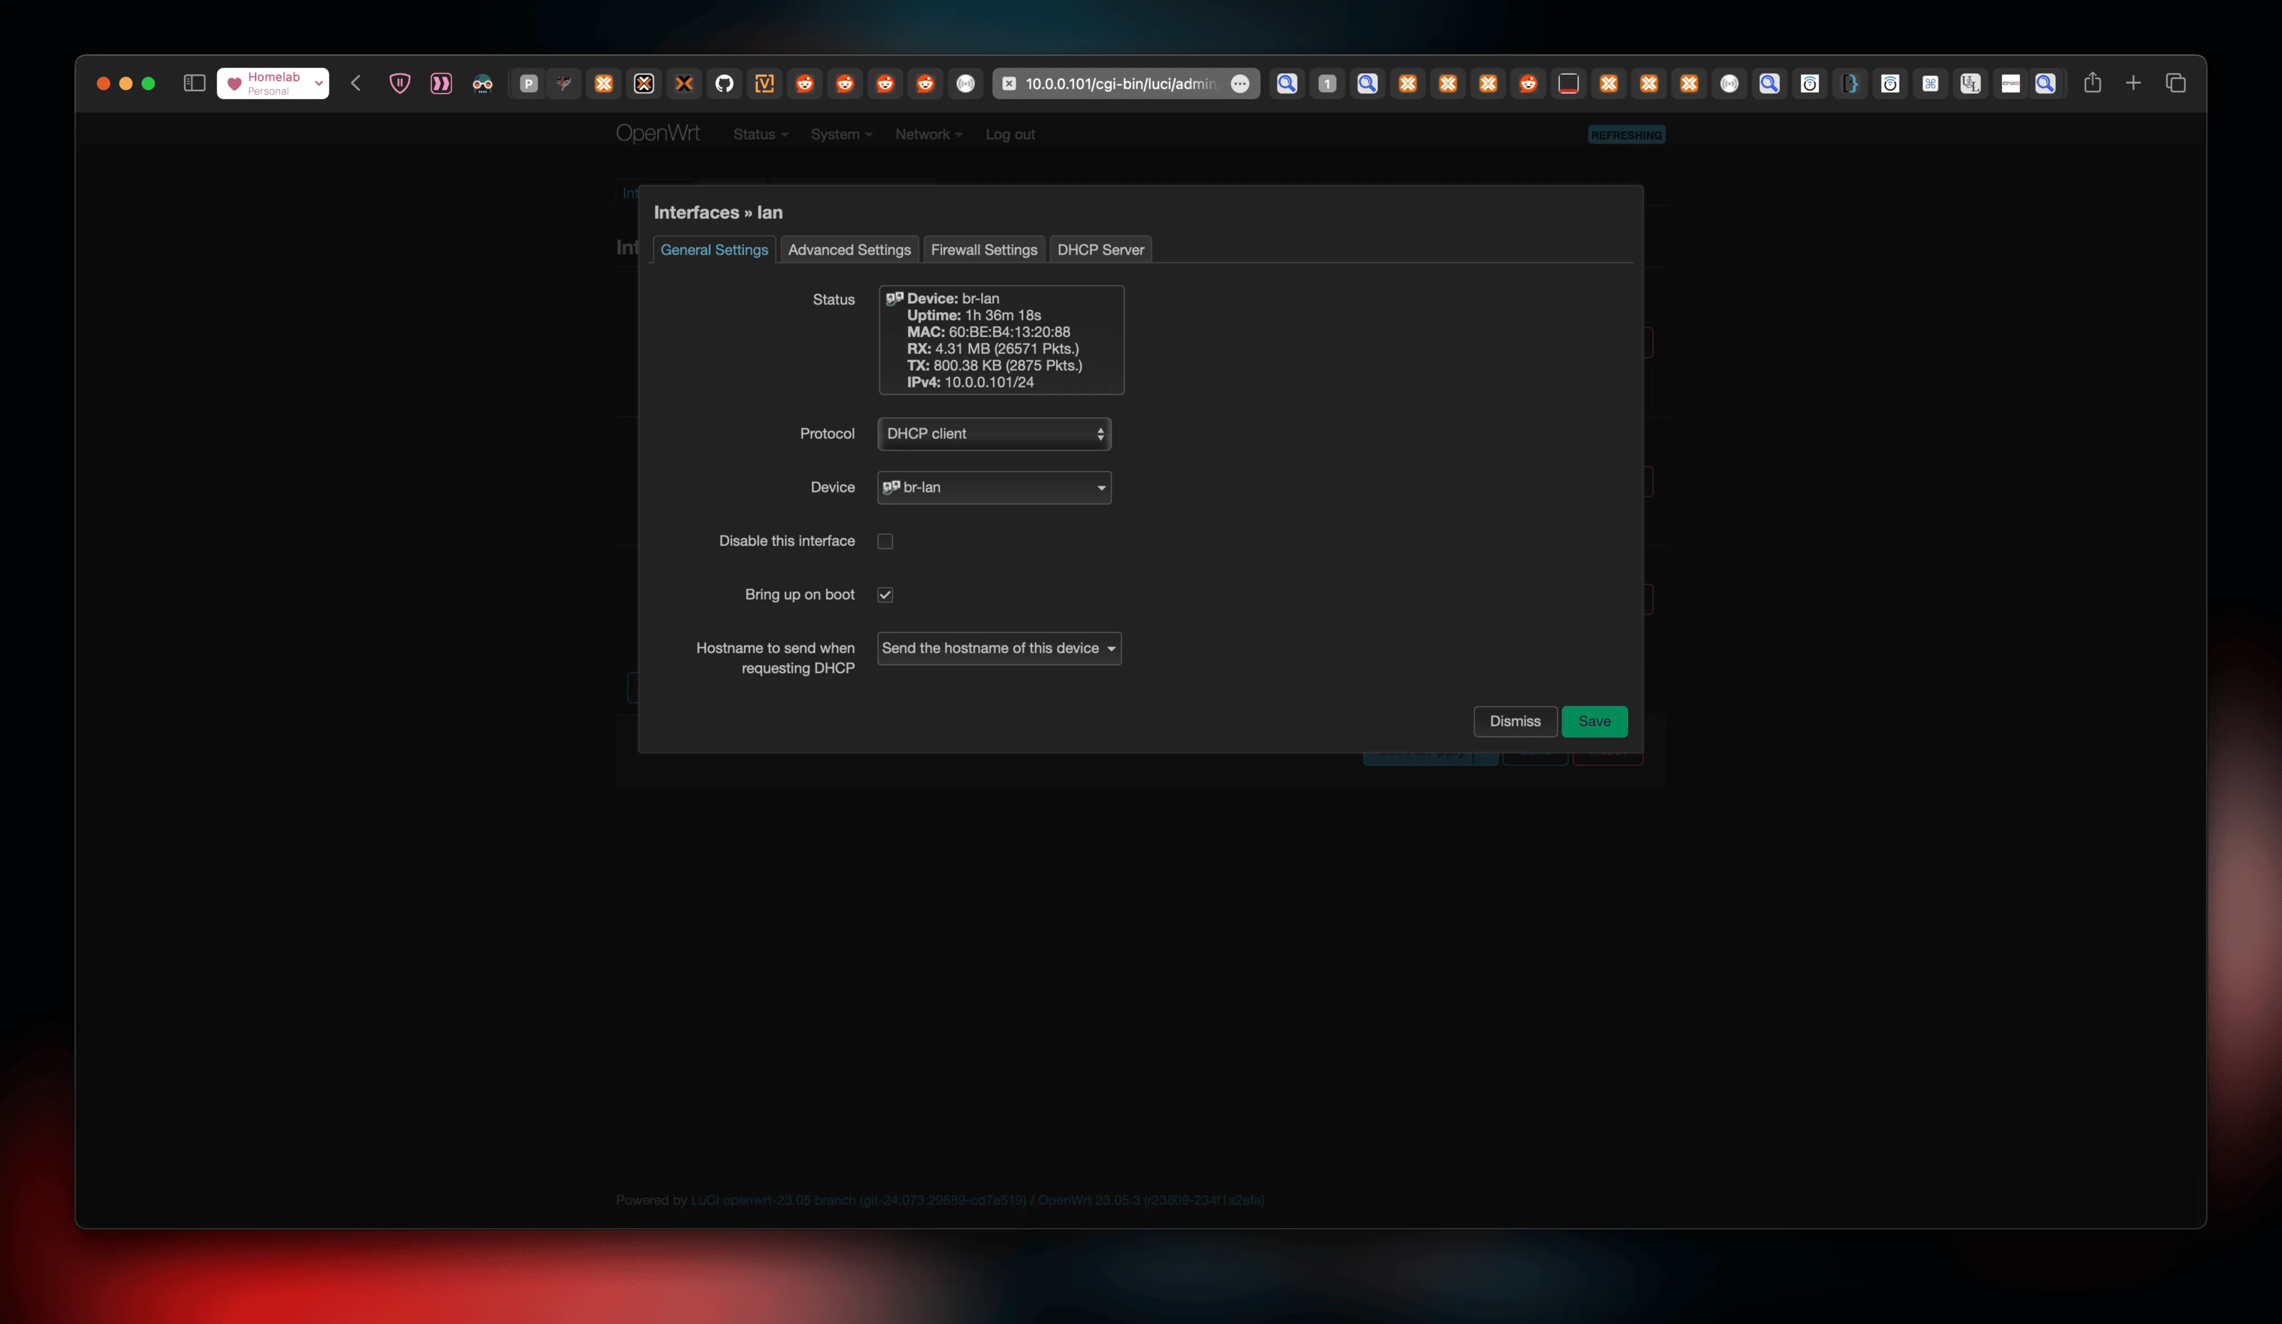The image size is (2282, 1324).
Task: Click the privacy shield extension icon
Action: point(400,83)
